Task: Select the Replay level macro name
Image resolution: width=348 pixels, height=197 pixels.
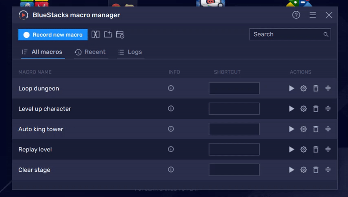Action: (x=35, y=150)
